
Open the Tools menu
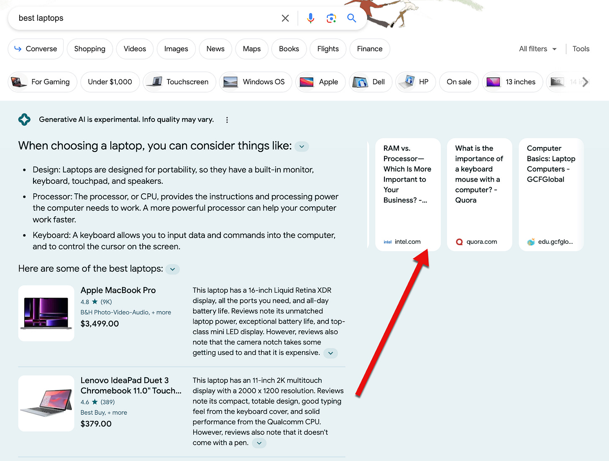pos(581,49)
